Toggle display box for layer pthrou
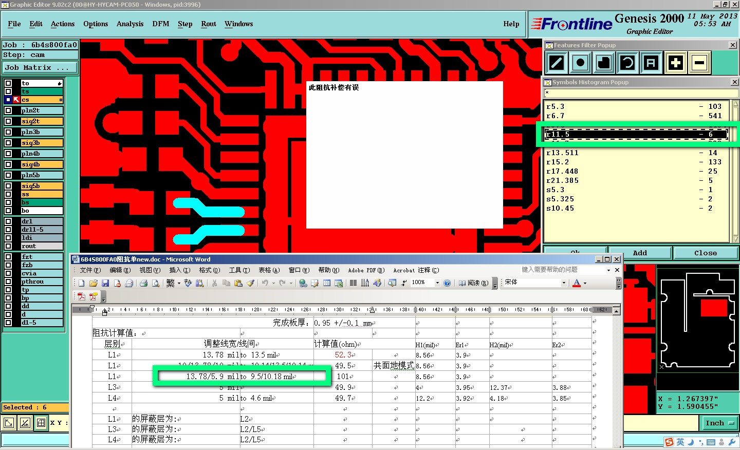The image size is (740, 450). coord(8,282)
